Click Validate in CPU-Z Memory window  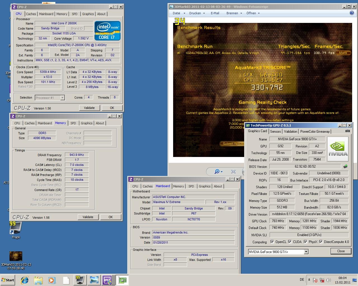point(88,217)
